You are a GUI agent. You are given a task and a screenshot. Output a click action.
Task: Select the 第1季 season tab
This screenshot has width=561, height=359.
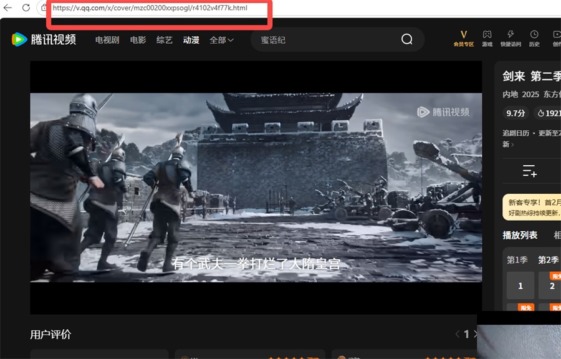[517, 260]
